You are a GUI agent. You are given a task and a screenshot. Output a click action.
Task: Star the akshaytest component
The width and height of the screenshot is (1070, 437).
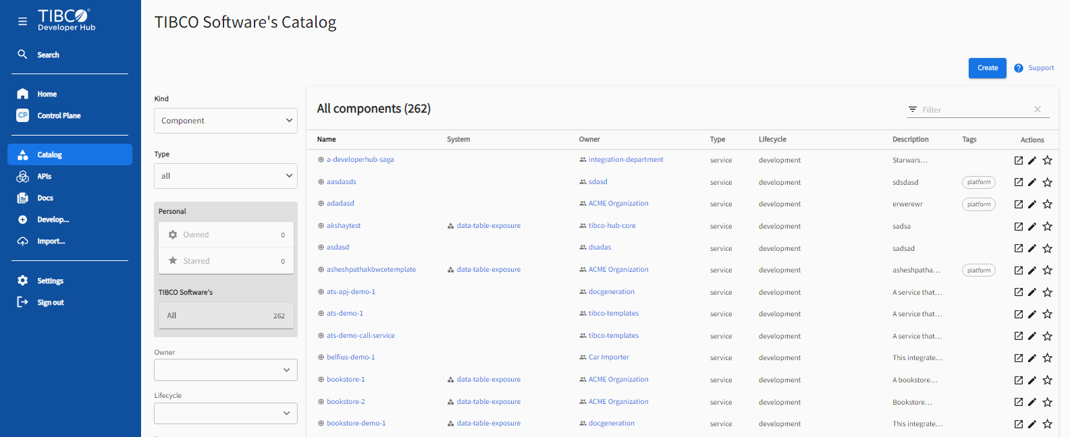click(x=1047, y=227)
